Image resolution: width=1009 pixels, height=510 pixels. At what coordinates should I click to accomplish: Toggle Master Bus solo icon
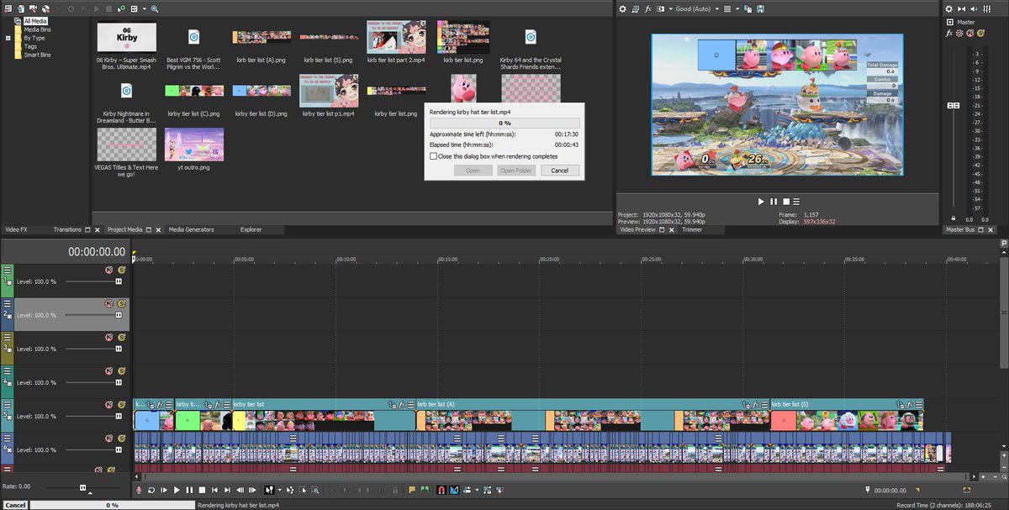click(x=980, y=33)
